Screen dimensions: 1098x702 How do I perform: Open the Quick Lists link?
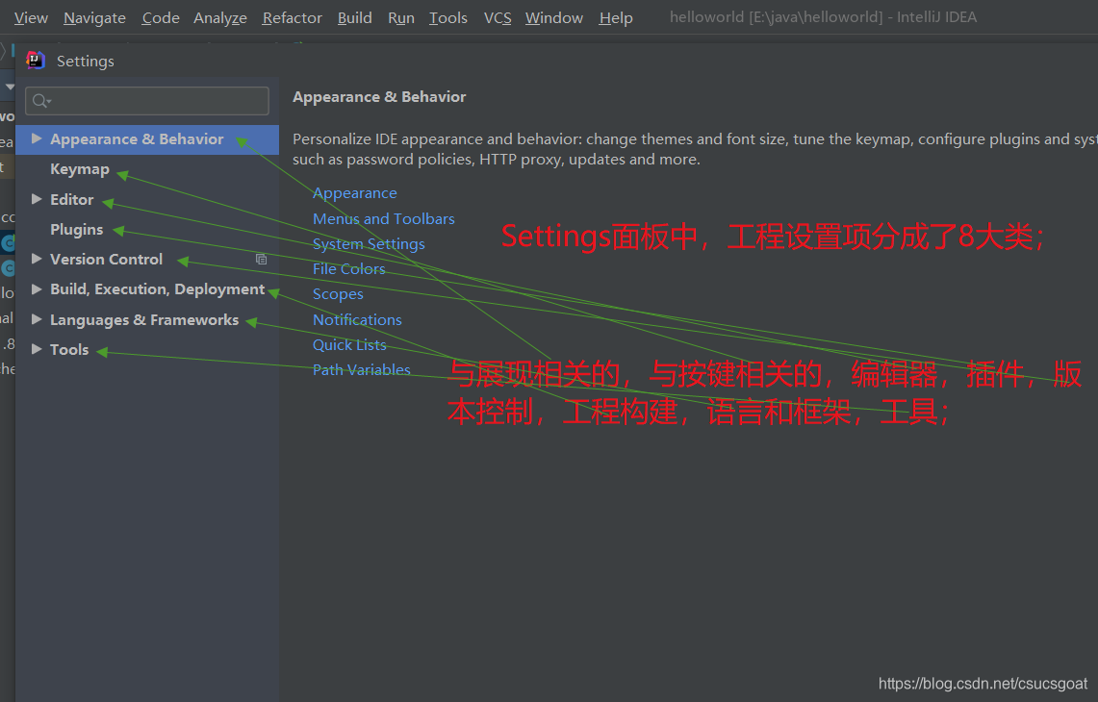click(x=349, y=344)
